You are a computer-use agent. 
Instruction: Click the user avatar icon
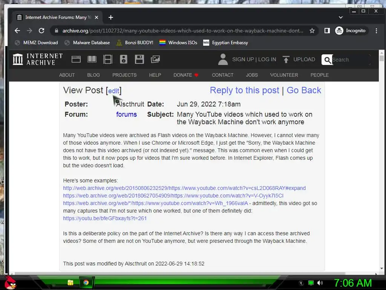pos(223,59)
